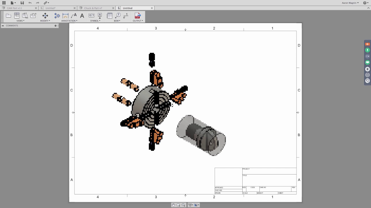
Task: Select the Detail View tool
Action: [x=33, y=16]
